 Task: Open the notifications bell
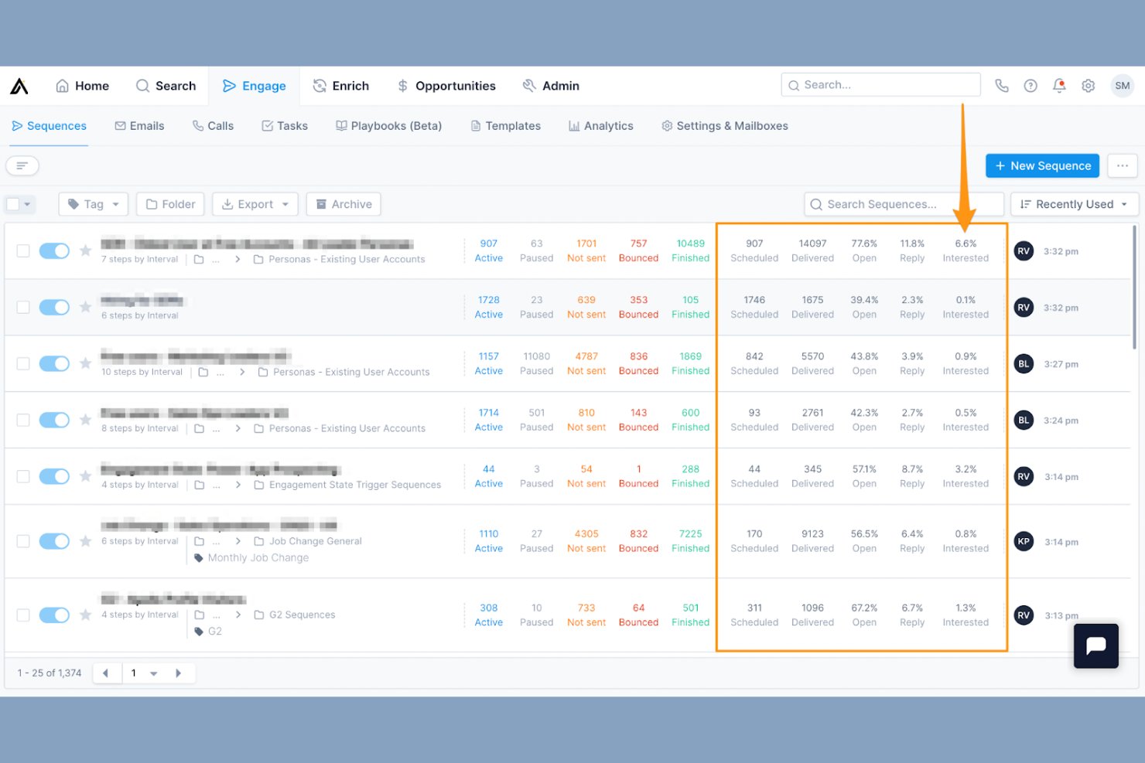(x=1059, y=86)
